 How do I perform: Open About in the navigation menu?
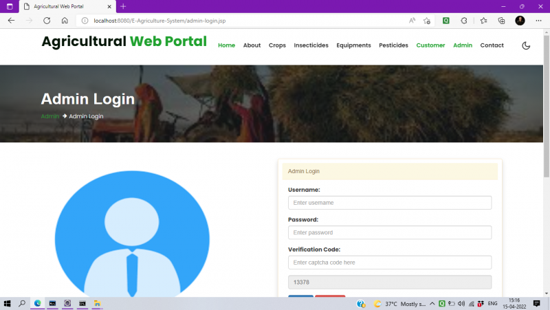click(x=252, y=45)
